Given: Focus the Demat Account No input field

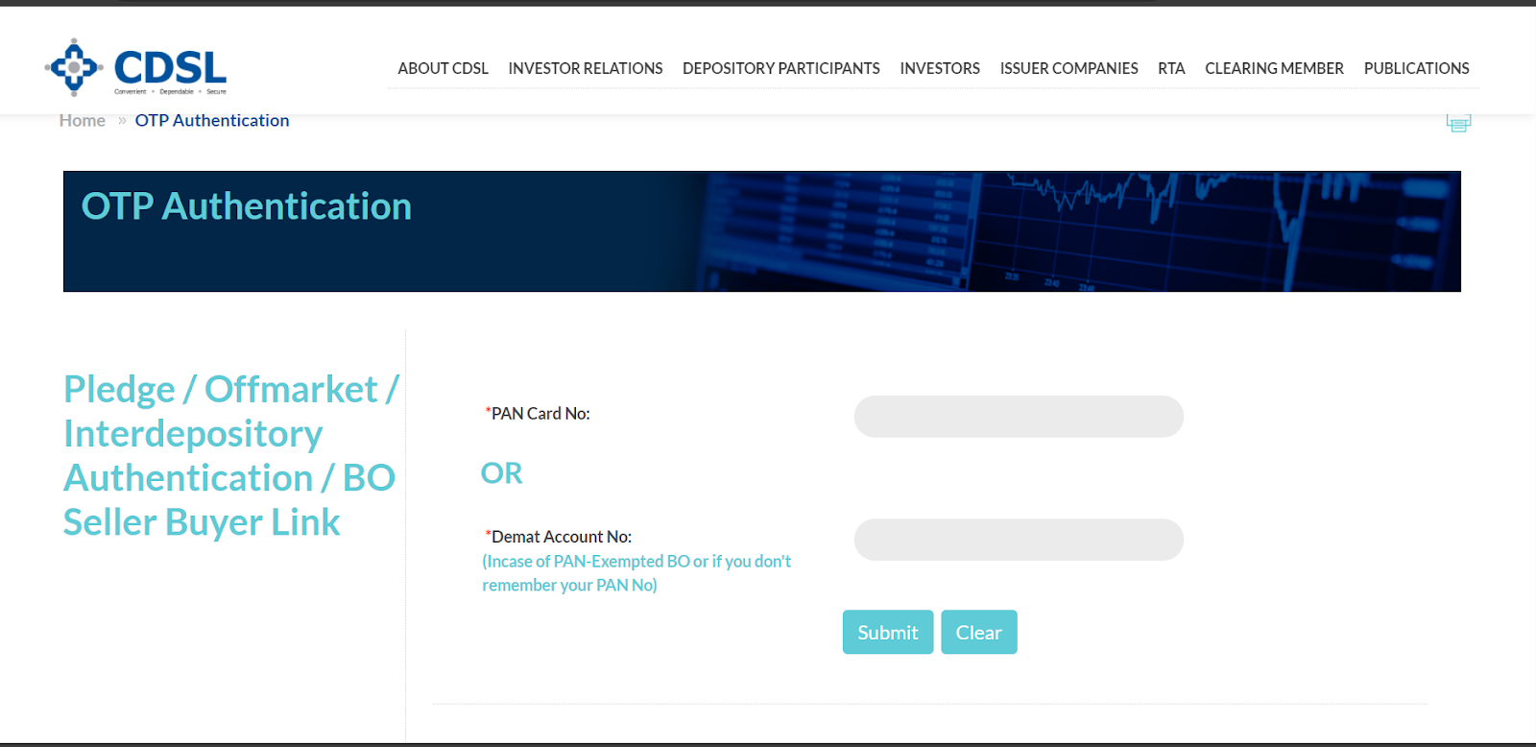Looking at the screenshot, I should point(1019,540).
